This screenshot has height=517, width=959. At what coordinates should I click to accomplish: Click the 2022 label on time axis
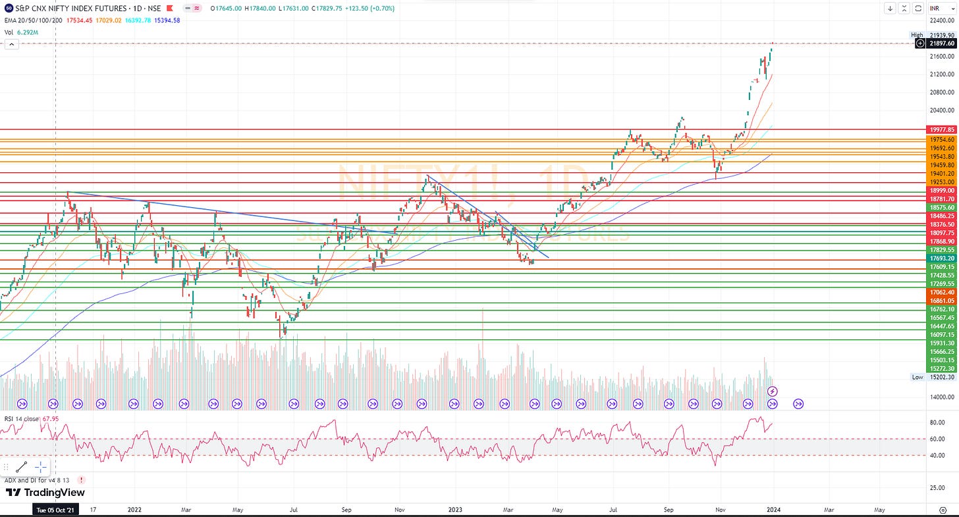134,510
